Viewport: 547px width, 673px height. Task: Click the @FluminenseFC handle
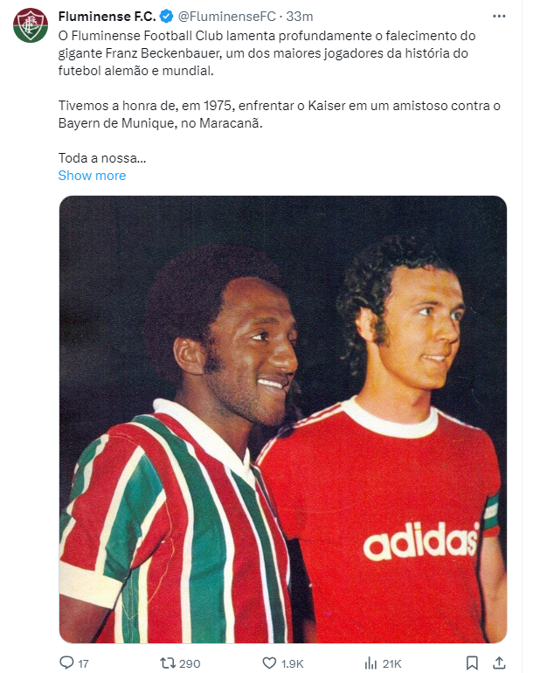(227, 17)
